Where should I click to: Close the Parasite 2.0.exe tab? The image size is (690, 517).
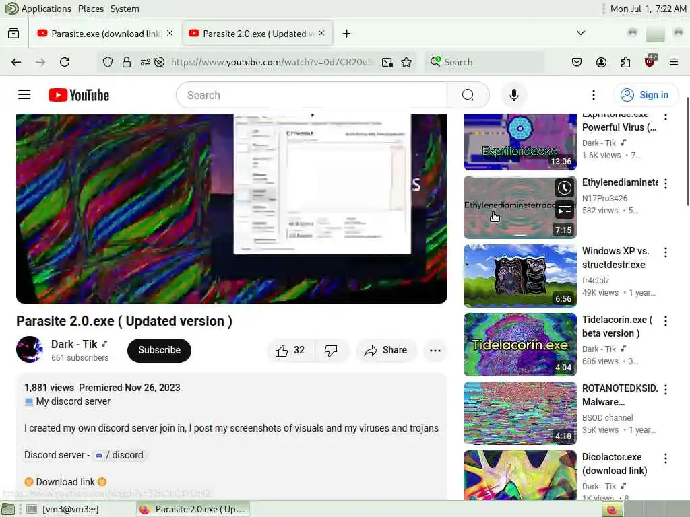coord(321,34)
